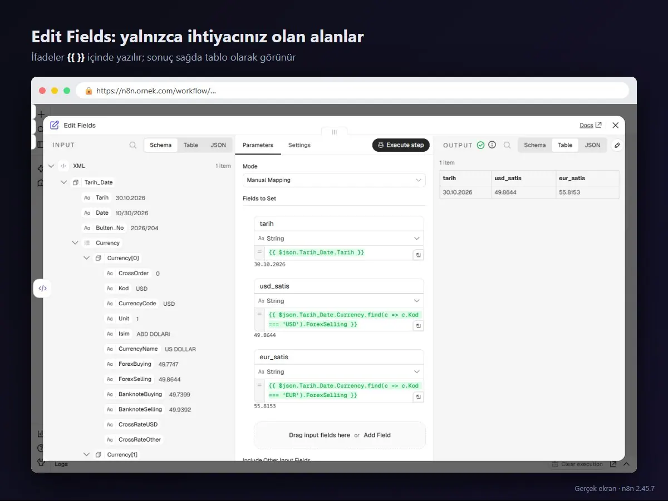The height and width of the screenshot is (501, 668).
Task: Open the Parameters tab
Action: (258, 145)
